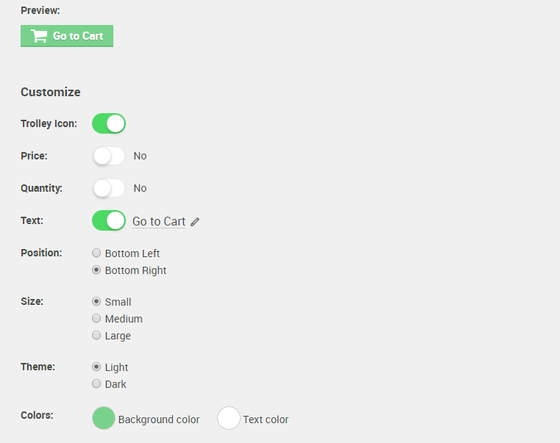Click the Text color label text
This screenshot has height=443, width=560.
266,419
